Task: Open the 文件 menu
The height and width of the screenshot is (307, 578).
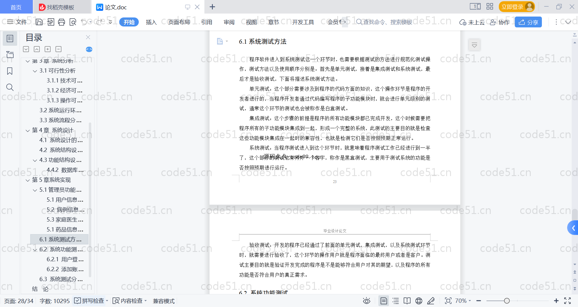Action: [17, 22]
